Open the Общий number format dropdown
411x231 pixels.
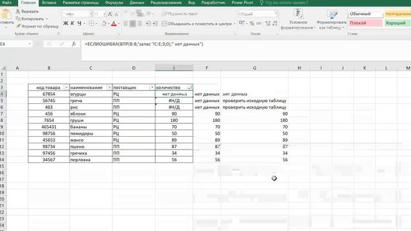click(275, 13)
